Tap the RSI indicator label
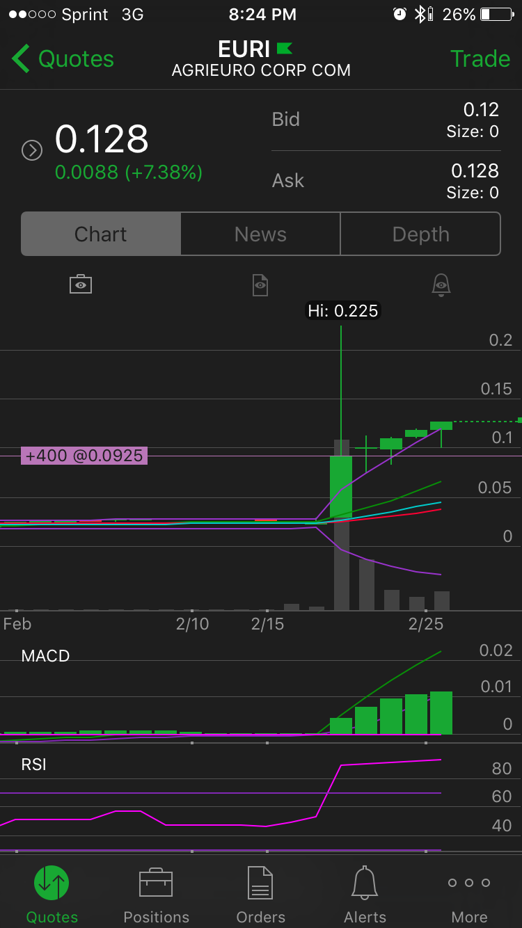 click(x=33, y=765)
